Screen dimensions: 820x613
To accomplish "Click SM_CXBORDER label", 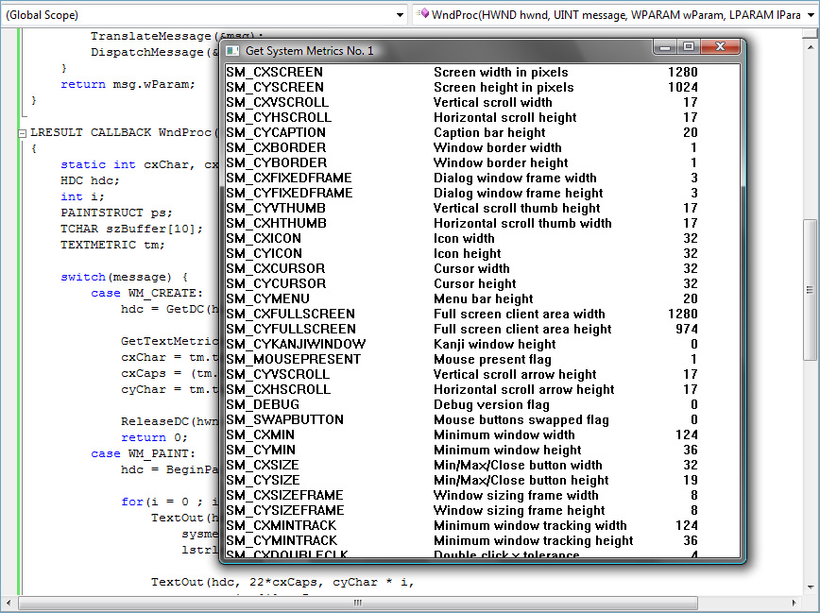I will tap(276, 148).
